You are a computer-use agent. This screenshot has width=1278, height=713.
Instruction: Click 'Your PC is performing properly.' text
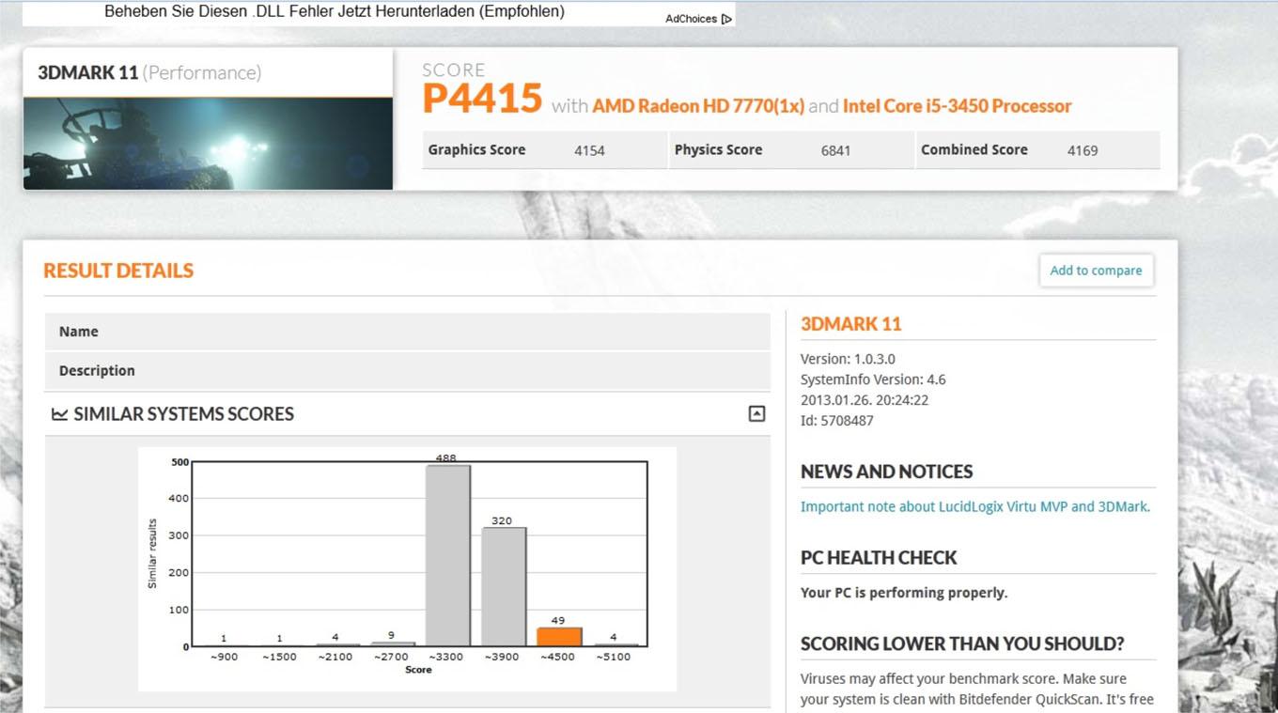(904, 593)
